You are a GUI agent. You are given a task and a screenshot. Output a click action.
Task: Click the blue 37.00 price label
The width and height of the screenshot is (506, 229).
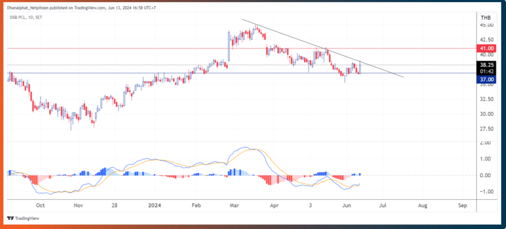(487, 79)
